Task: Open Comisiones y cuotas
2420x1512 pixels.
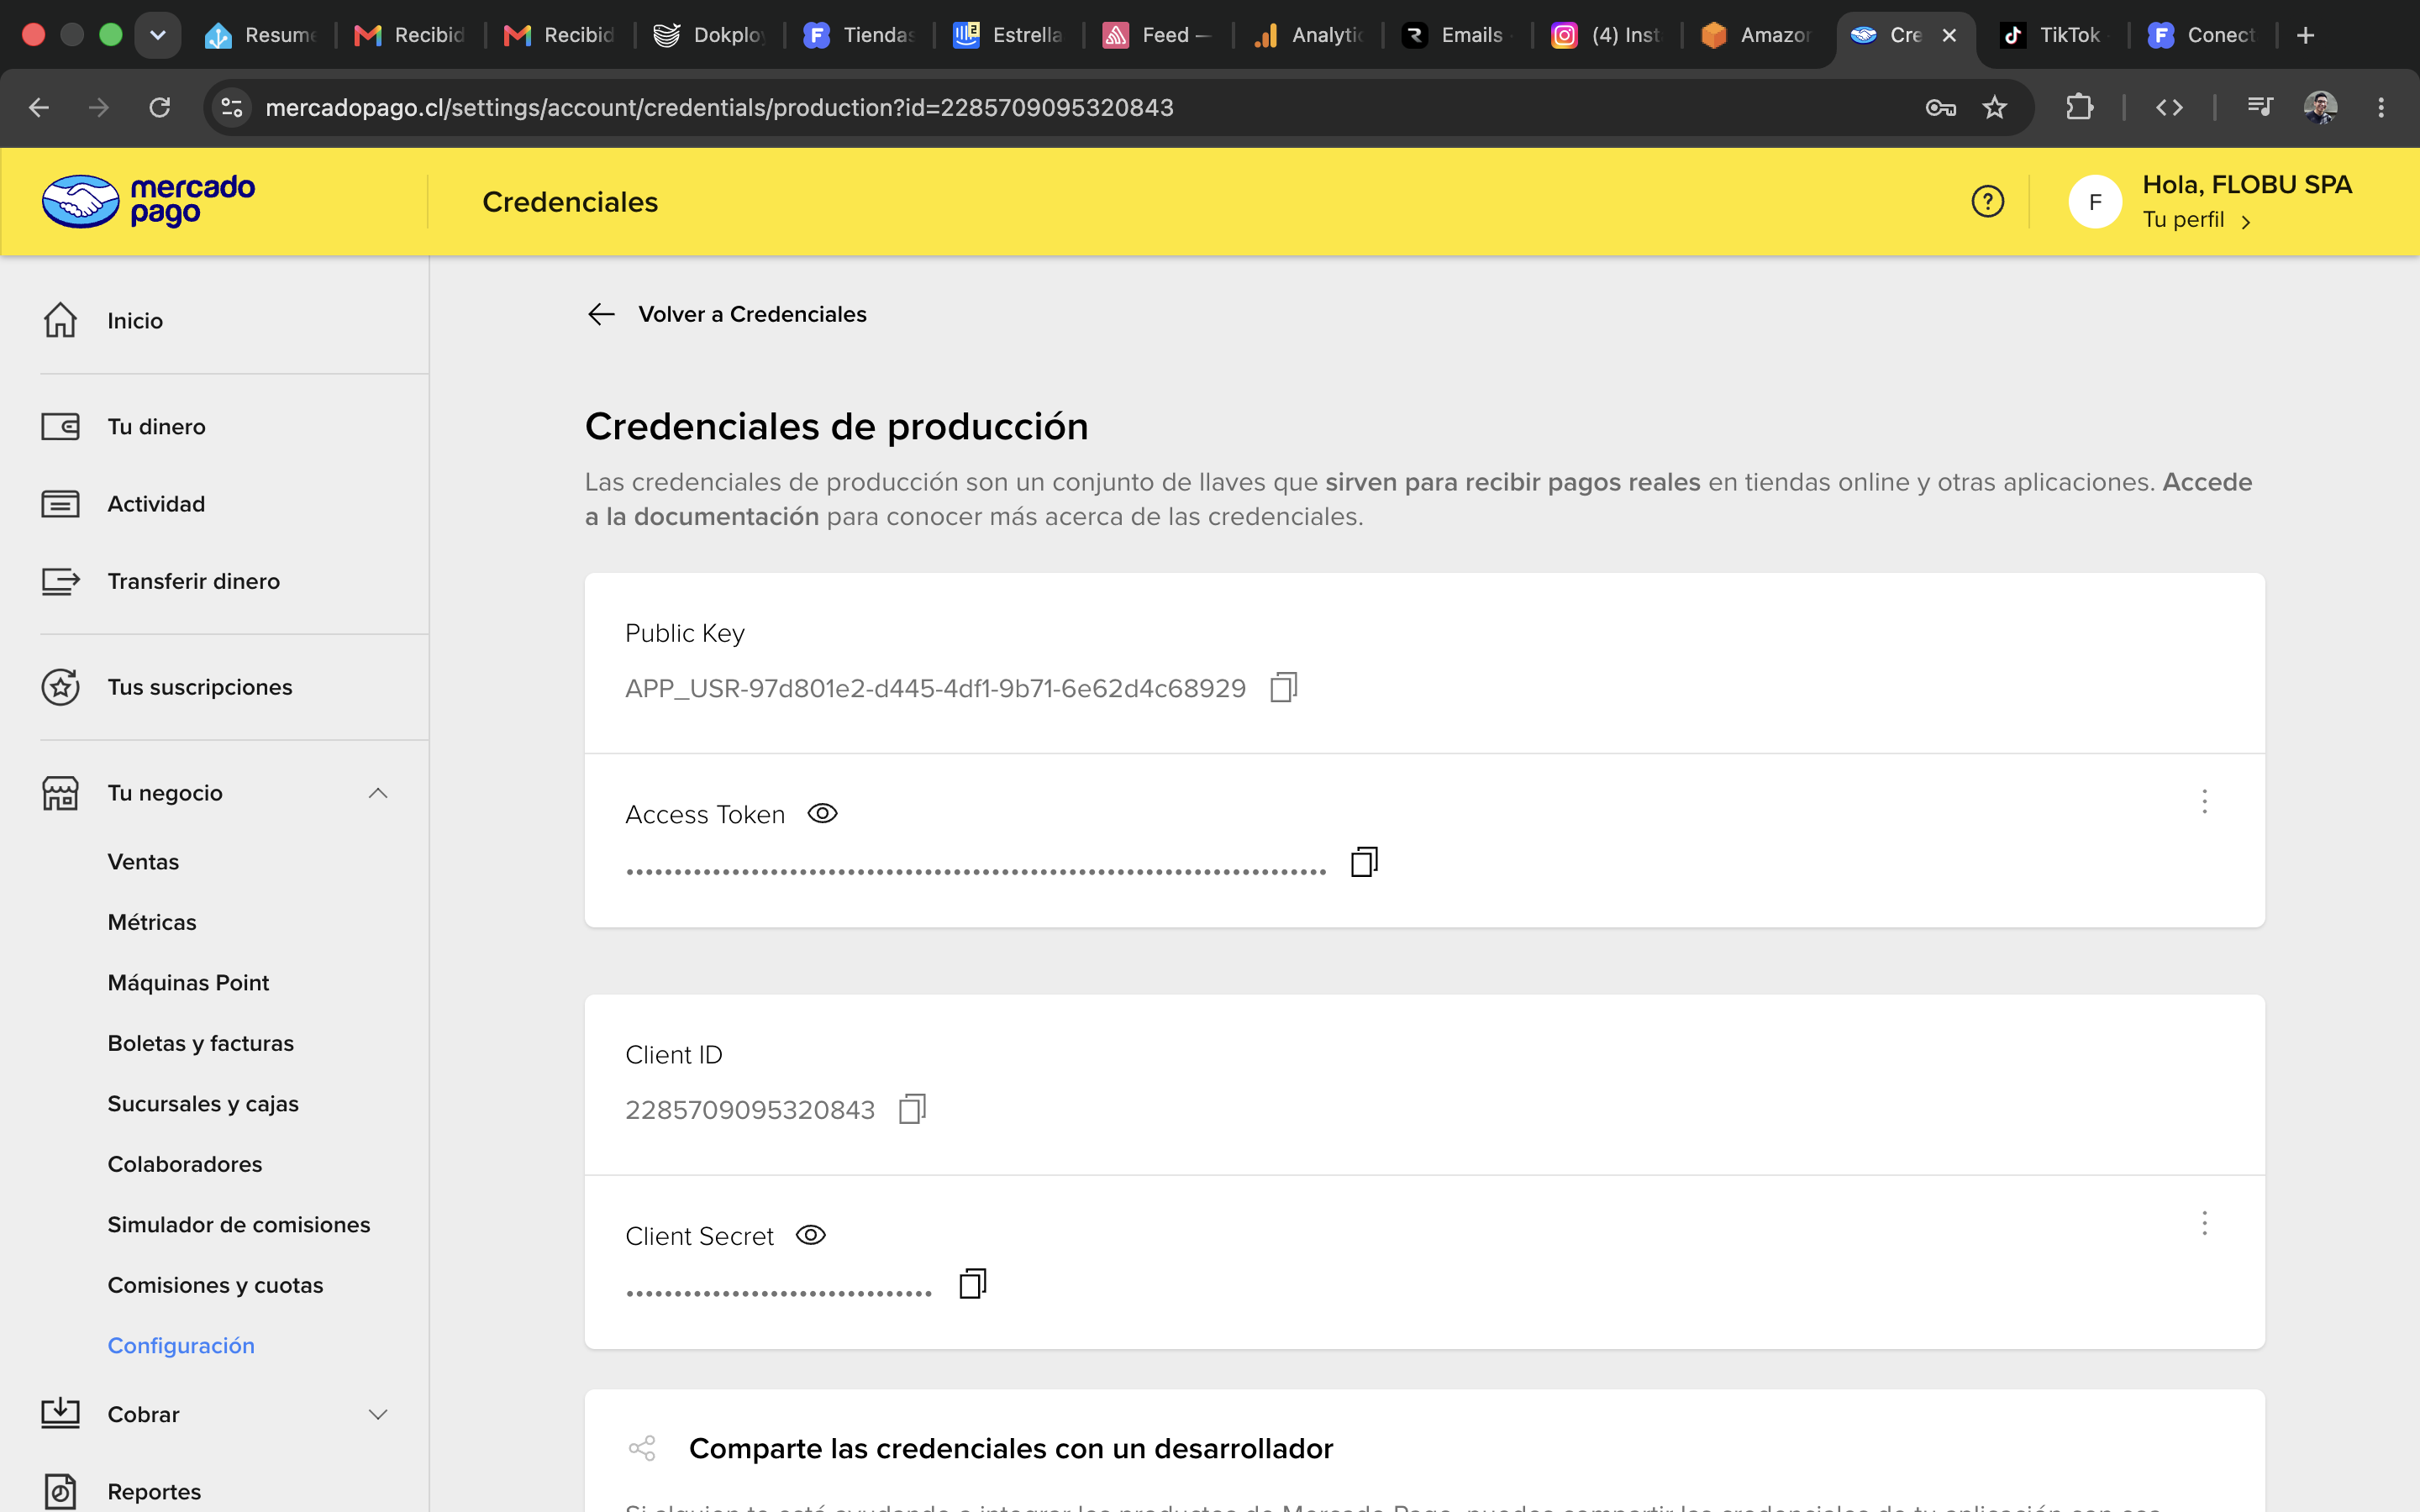Action: (x=215, y=1285)
